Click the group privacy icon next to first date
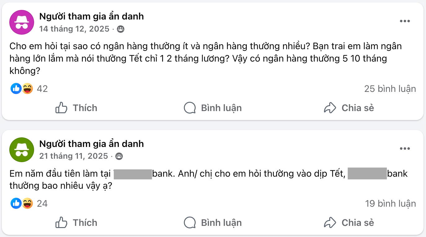Screen dimensions: 426x237 [121, 29]
